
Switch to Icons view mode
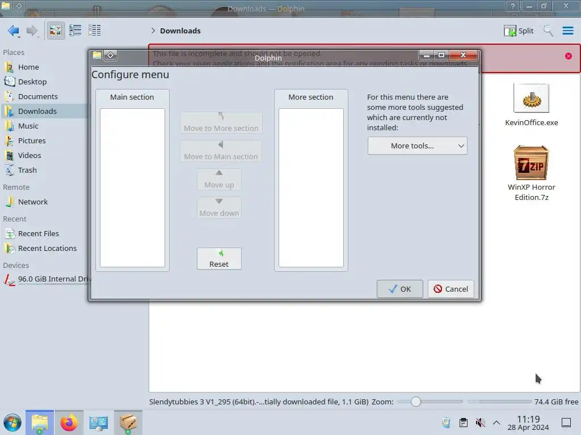(x=56, y=31)
